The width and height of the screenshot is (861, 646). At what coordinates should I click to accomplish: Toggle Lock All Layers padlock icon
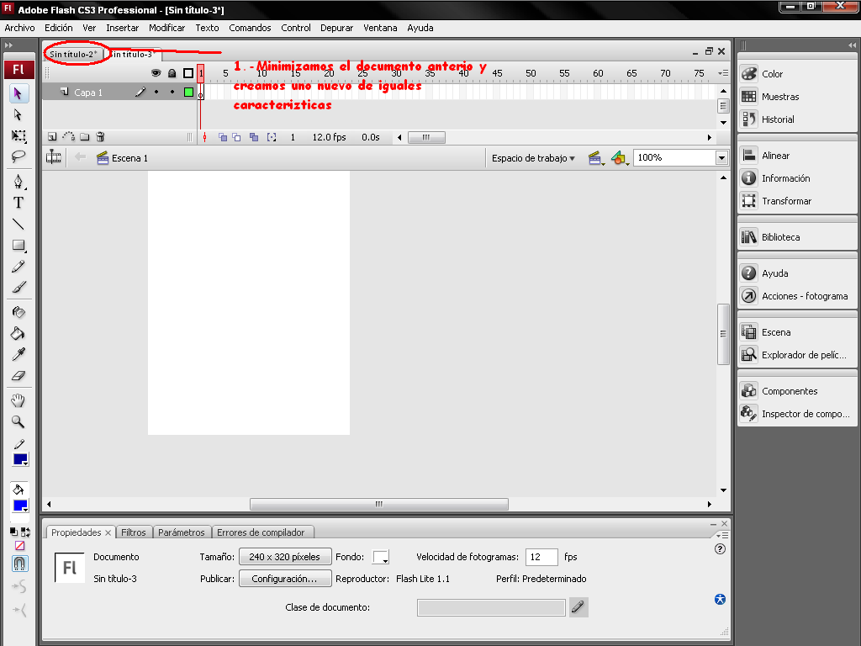tap(172, 73)
